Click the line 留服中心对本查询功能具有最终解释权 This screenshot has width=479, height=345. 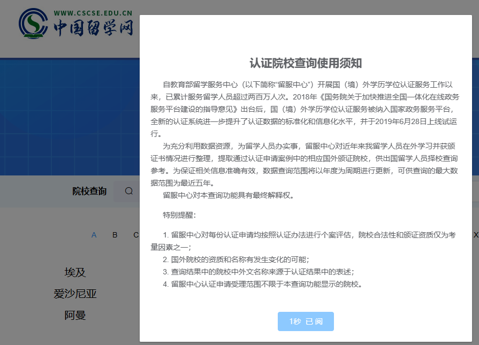pyautogui.click(x=229, y=195)
